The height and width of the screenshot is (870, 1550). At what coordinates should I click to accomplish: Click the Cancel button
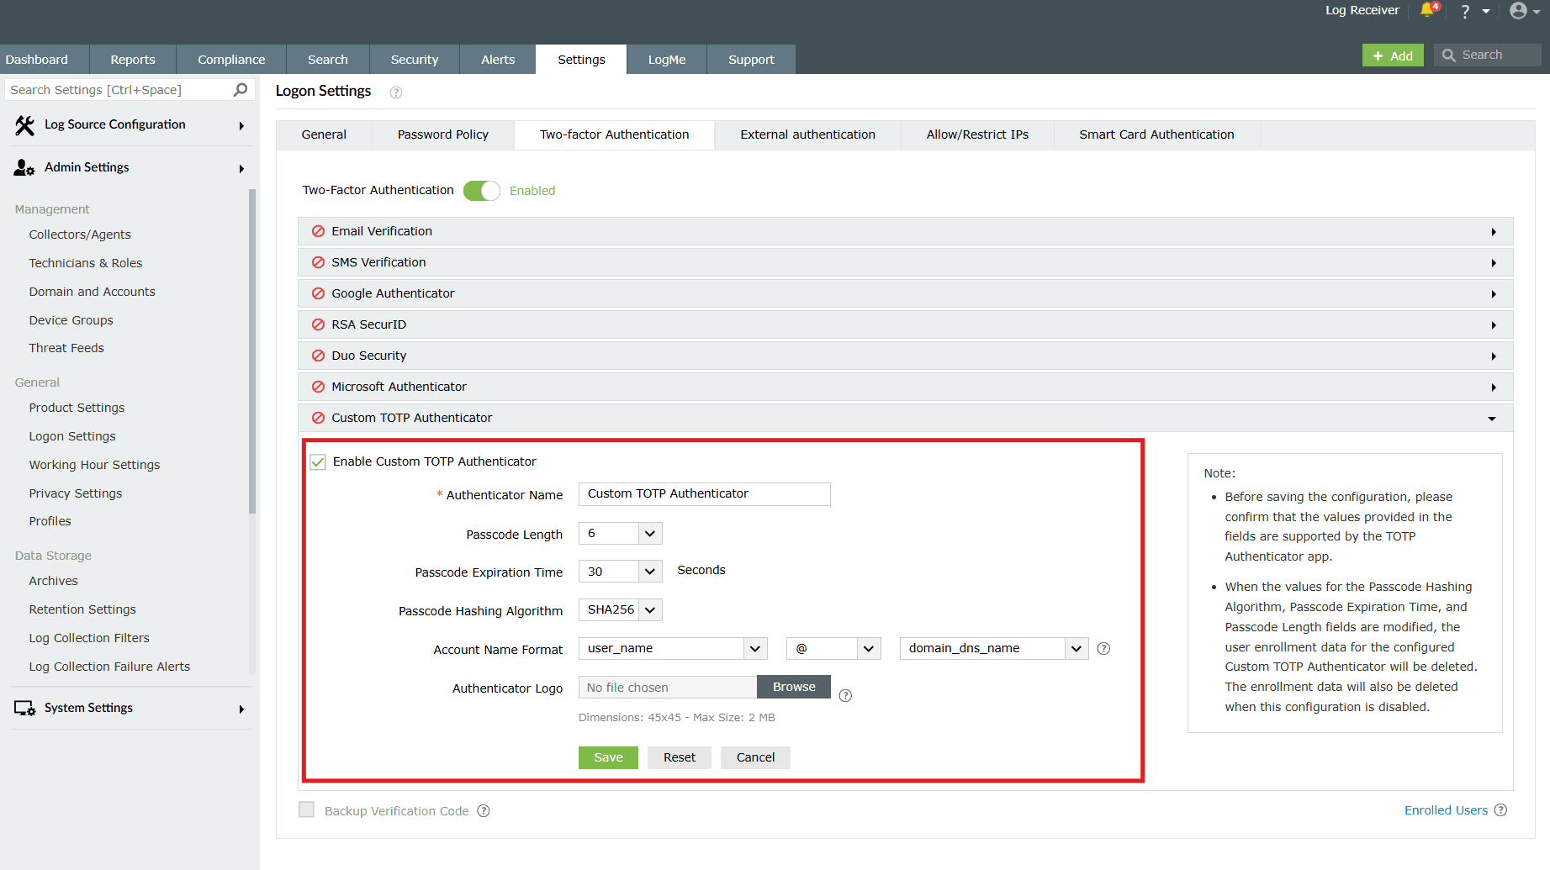tap(755, 757)
